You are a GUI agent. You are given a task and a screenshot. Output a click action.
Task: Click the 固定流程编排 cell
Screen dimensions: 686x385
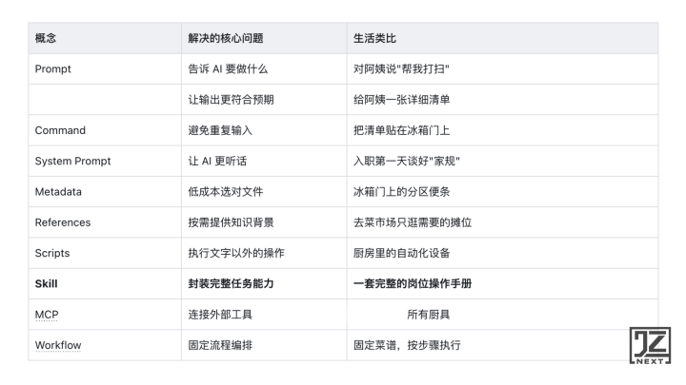click(220, 345)
